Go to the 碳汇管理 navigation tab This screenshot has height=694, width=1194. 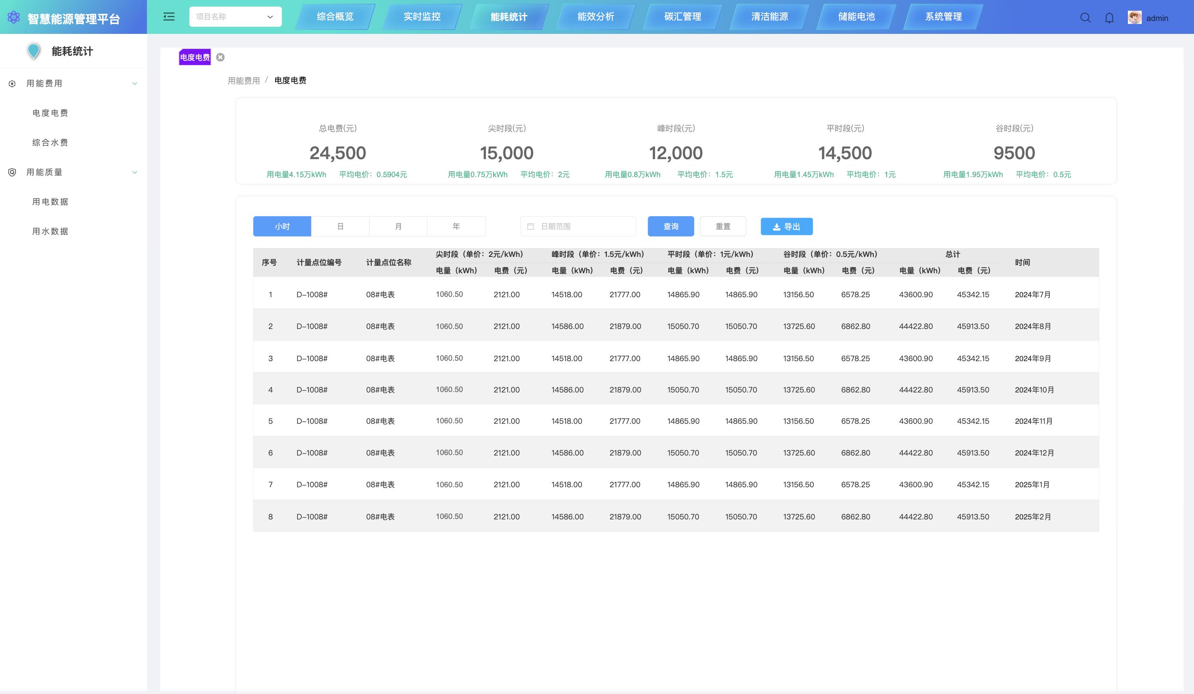click(x=682, y=17)
